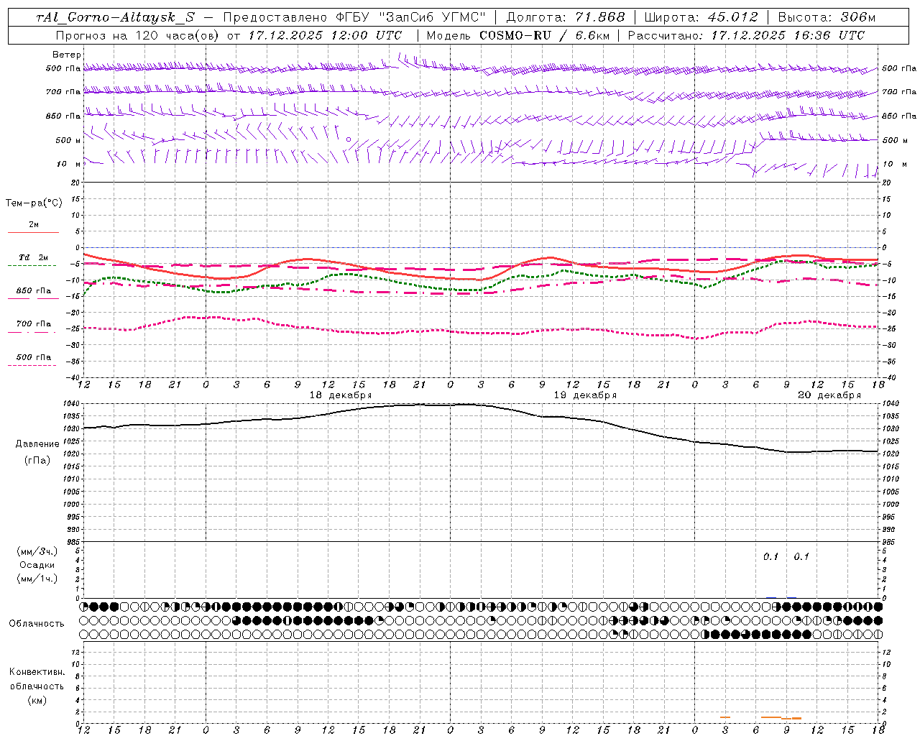Click the Облачность cloud cover label
This screenshot has width=920, height=736.
click(37, 624)
